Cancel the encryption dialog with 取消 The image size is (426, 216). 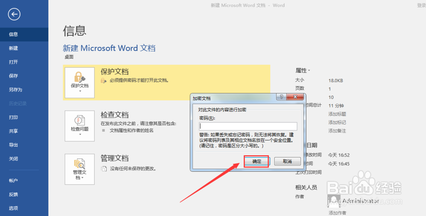[288, 161]
